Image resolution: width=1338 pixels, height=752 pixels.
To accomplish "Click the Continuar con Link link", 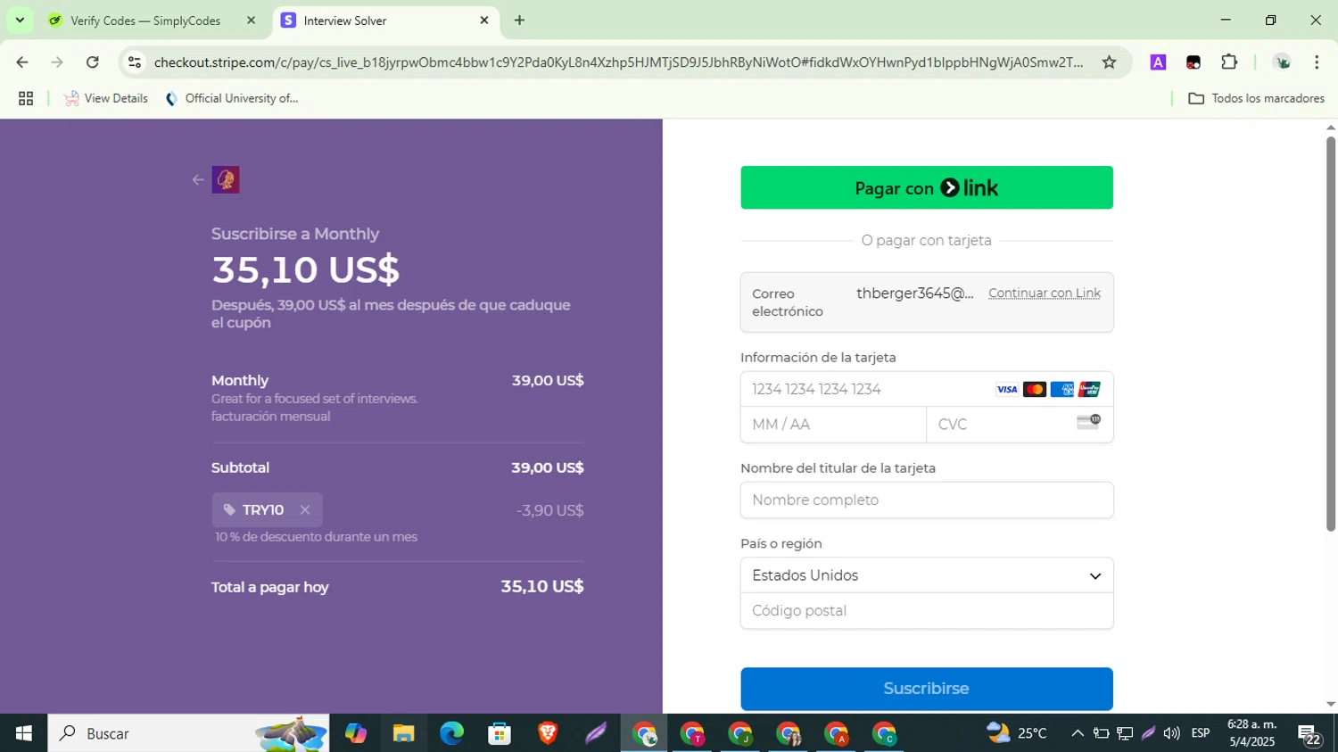I will (1045, 293).
